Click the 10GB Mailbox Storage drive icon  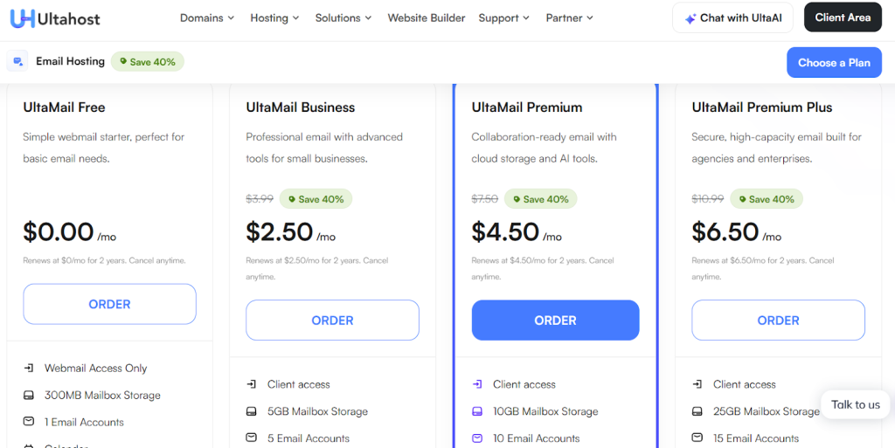point(477,411)
